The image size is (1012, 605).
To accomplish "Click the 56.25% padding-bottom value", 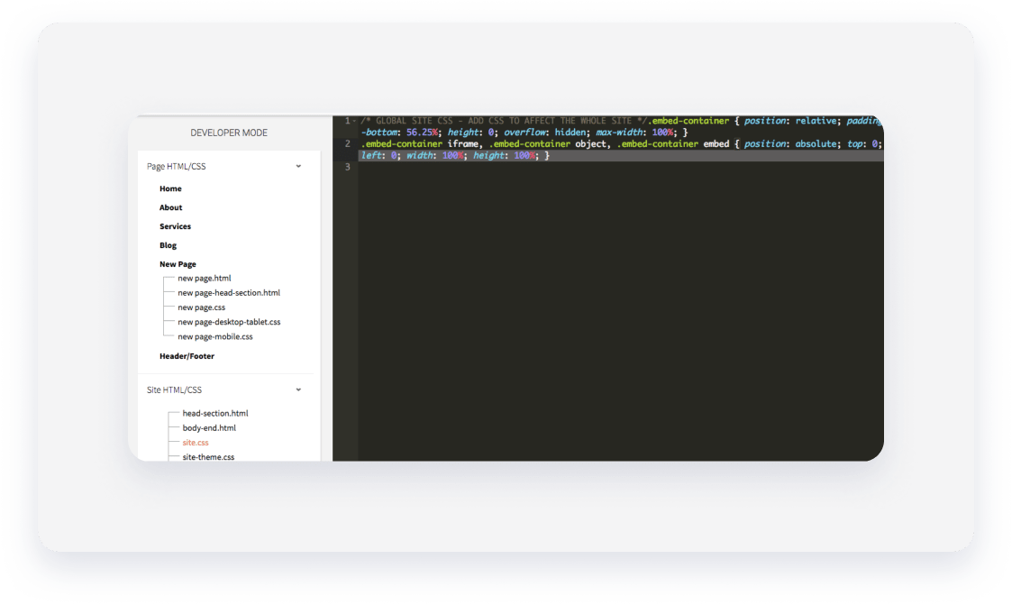I will tap(422, 133).
